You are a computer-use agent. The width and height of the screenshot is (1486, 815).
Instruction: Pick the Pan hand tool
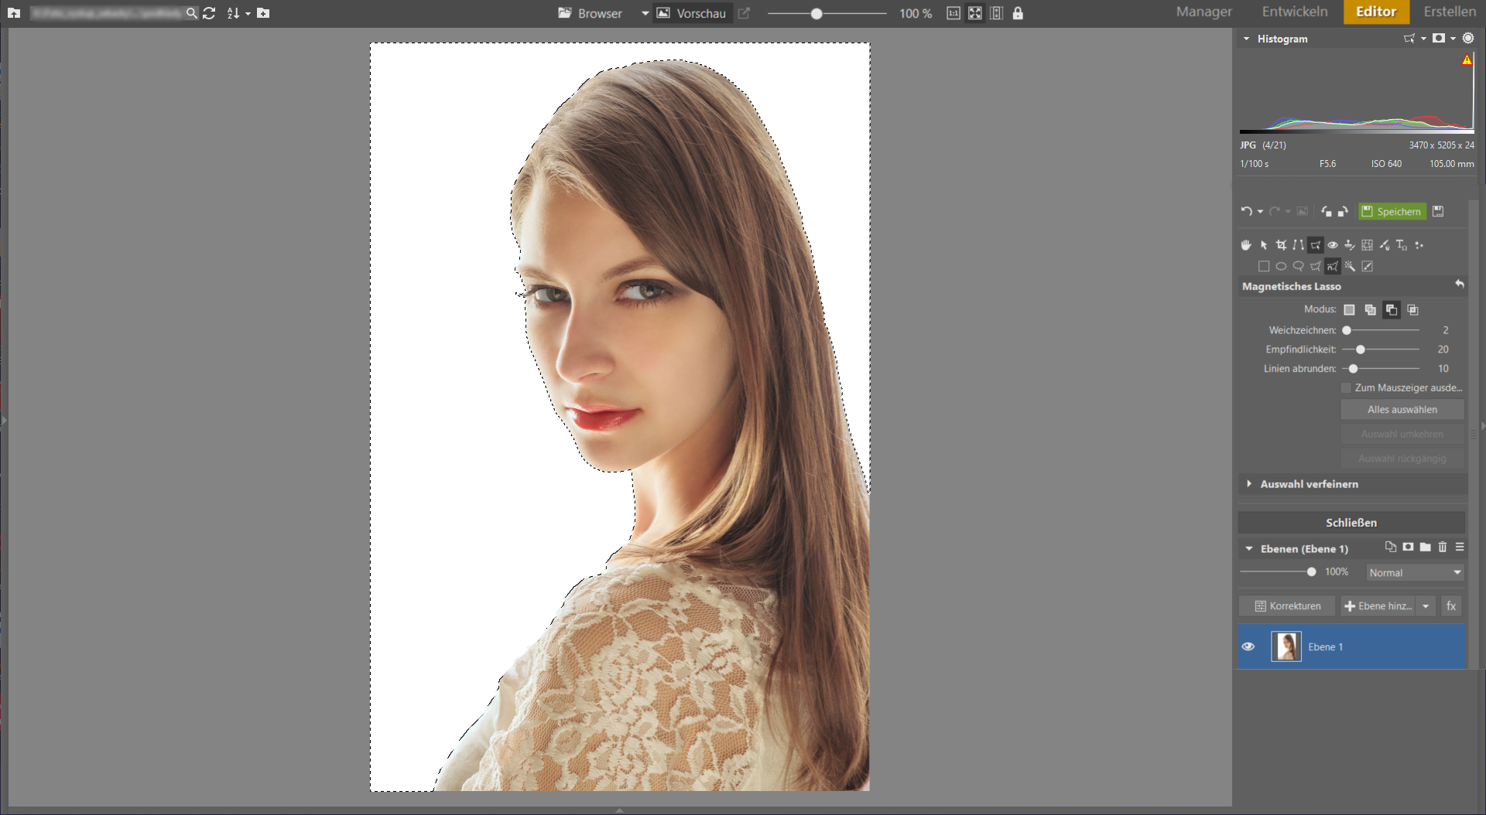pos(1246,245)
